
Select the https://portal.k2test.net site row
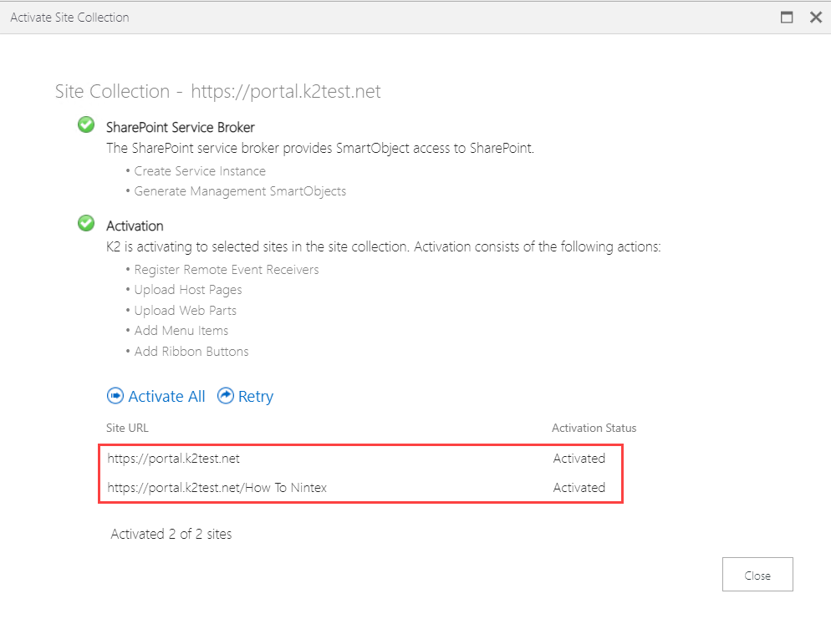click(x=174, y=459)
